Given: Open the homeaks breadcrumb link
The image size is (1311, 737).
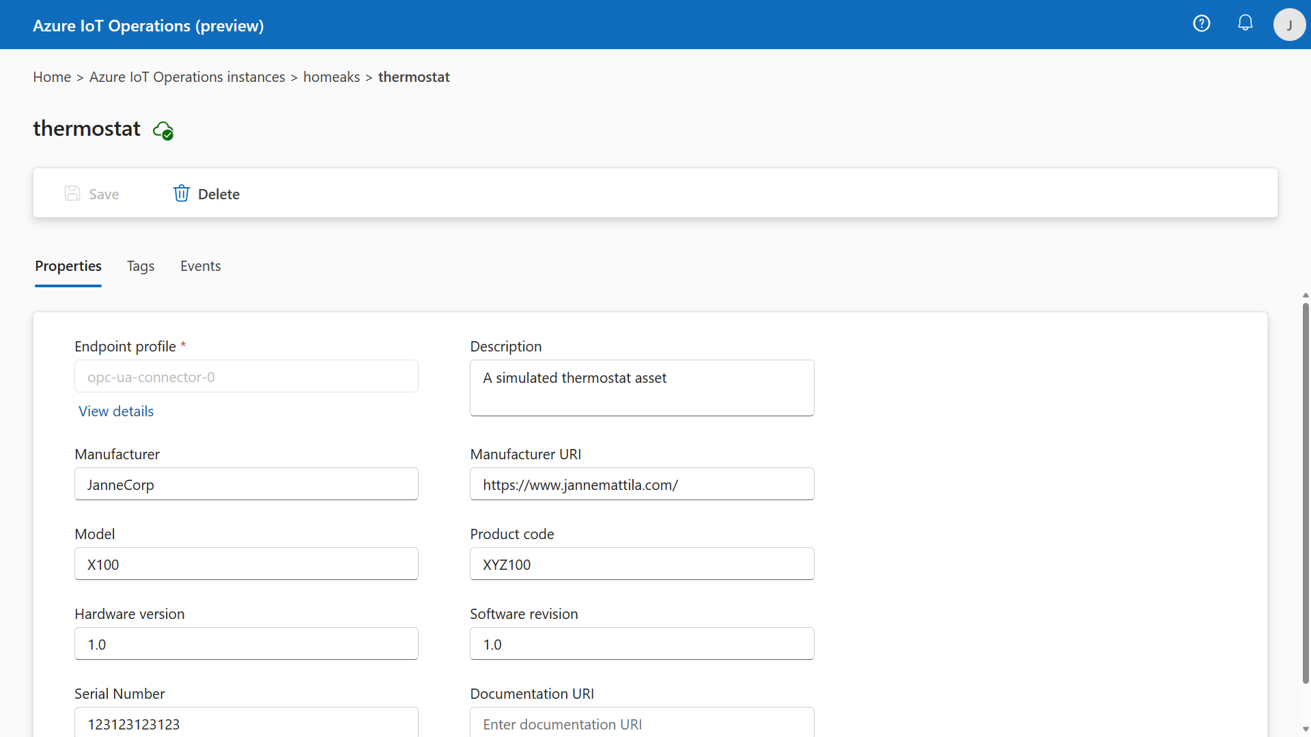Looking at the screenshot, I should 331,77.
